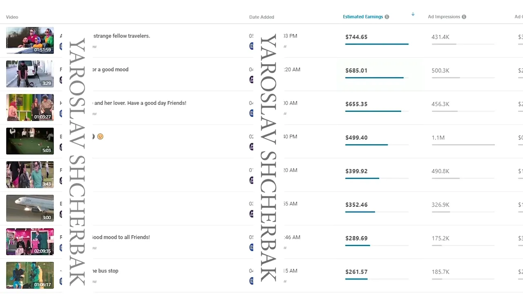Sort by the Date Added column
This screenshot has height=294, width=523.
pyautogui.click(x=261, y=17)
